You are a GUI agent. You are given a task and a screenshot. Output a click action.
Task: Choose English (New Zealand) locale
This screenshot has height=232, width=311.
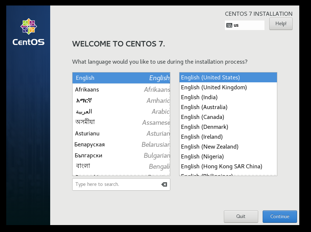[228, 147]
